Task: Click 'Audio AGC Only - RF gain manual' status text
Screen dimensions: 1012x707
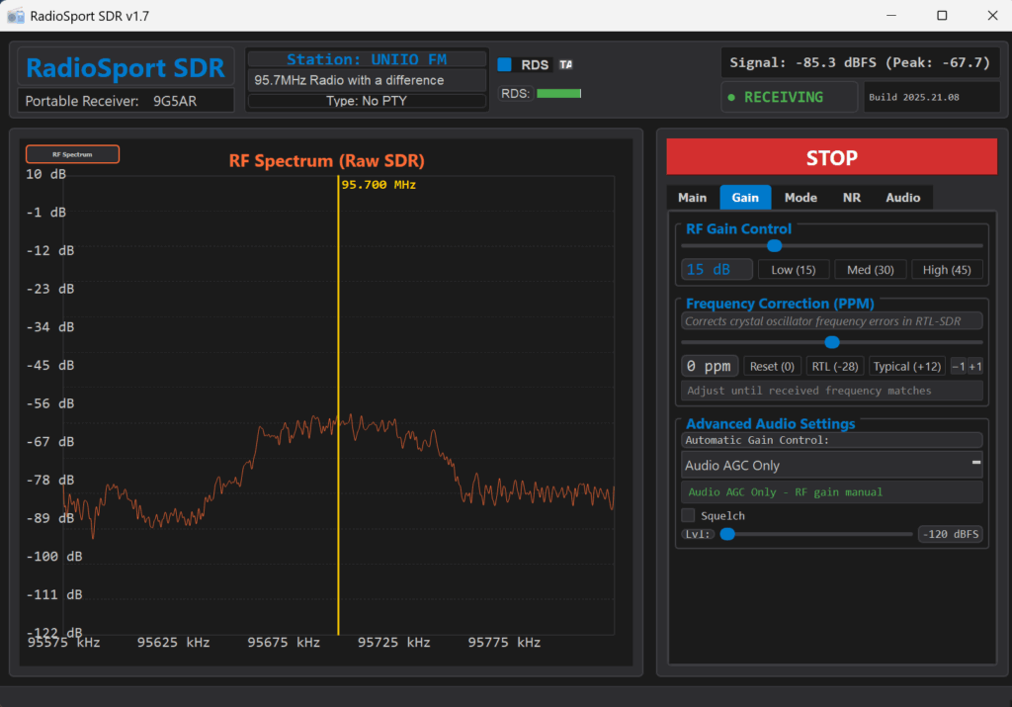Action: coord(785,492)
